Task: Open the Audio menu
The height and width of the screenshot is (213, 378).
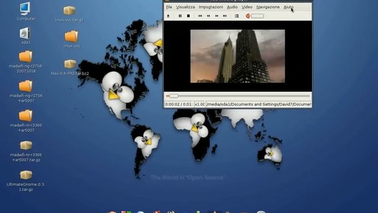Action: click(232, 7)
